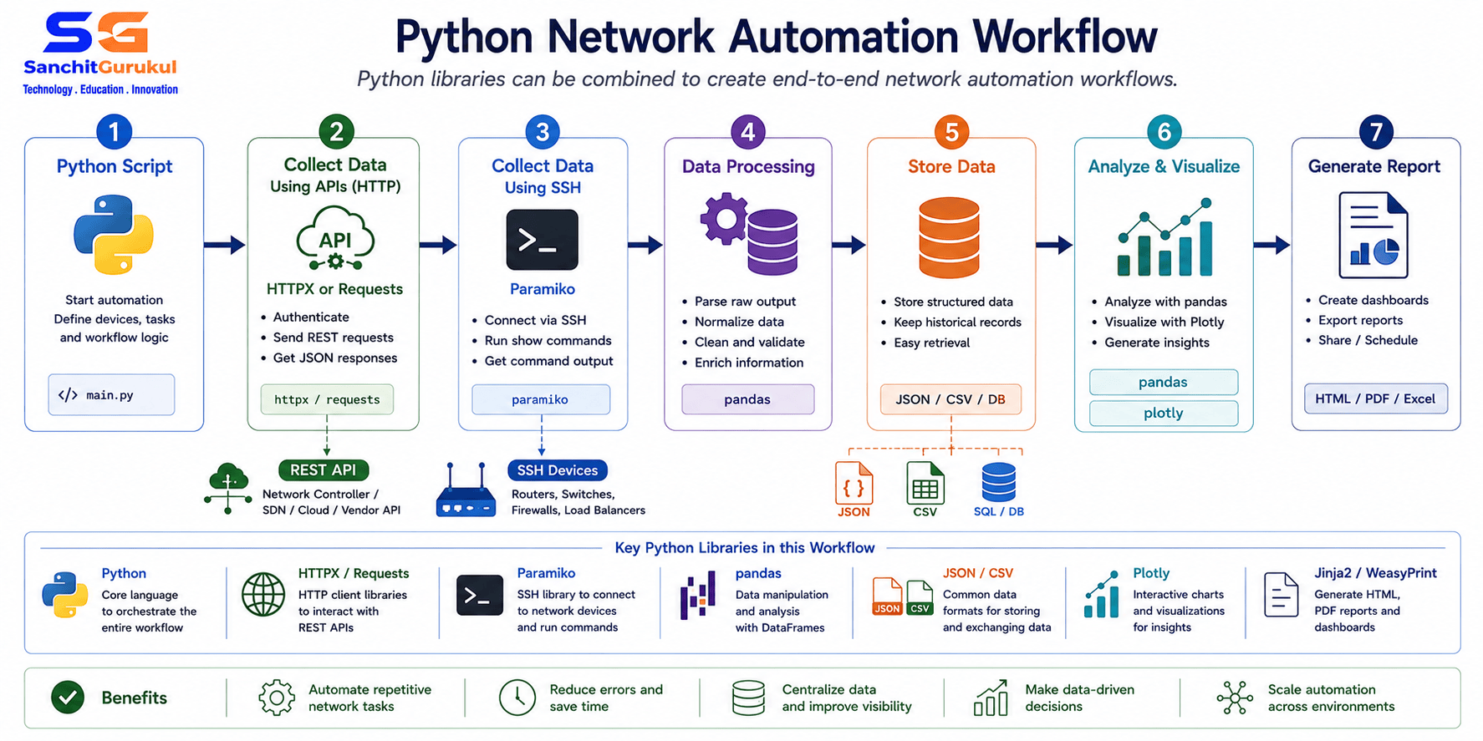Click the green CSV spreadsheet icon below Store Data
The width and height of the screenshot is (1483, 741).
click(925, 483)
